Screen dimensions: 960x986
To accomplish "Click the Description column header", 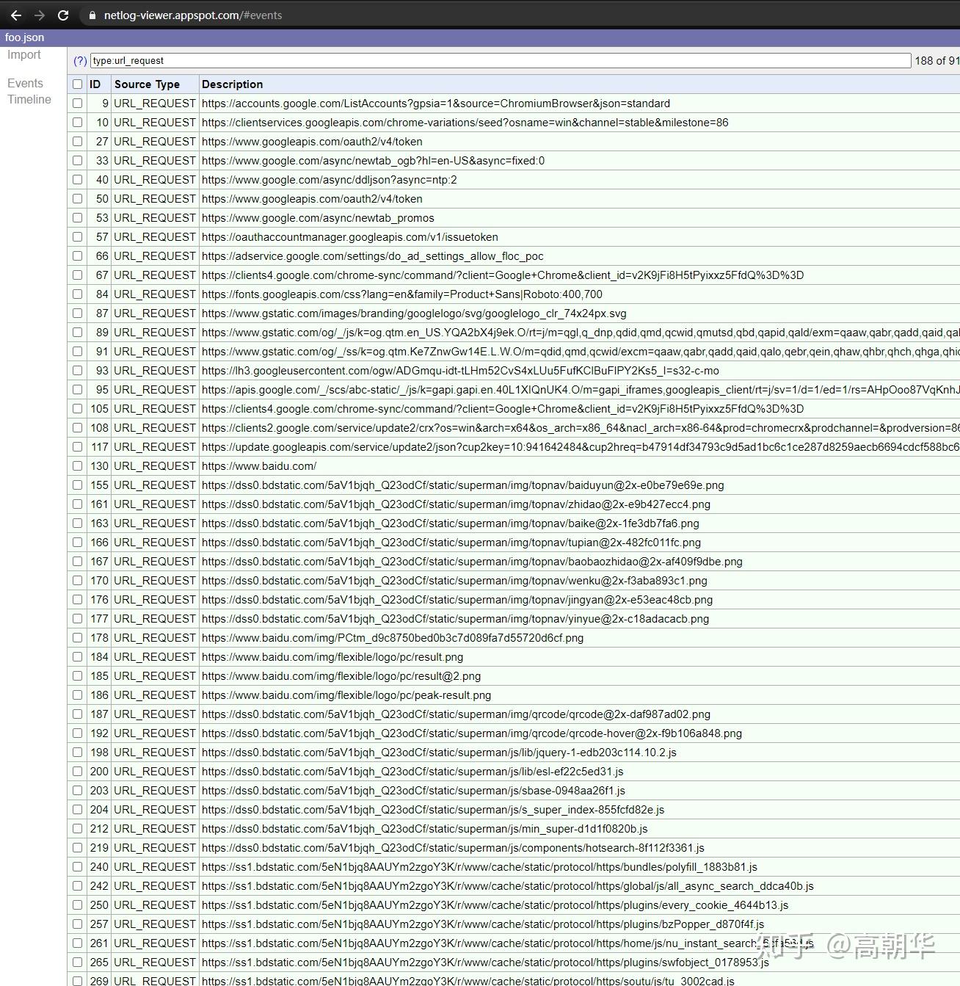I will 233,84.
